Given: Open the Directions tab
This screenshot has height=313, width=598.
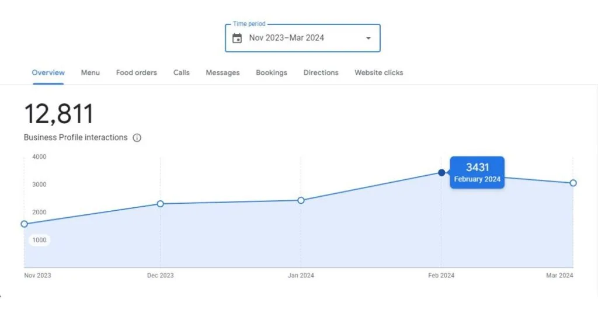Looking at the screenshot, I should 321,72.
